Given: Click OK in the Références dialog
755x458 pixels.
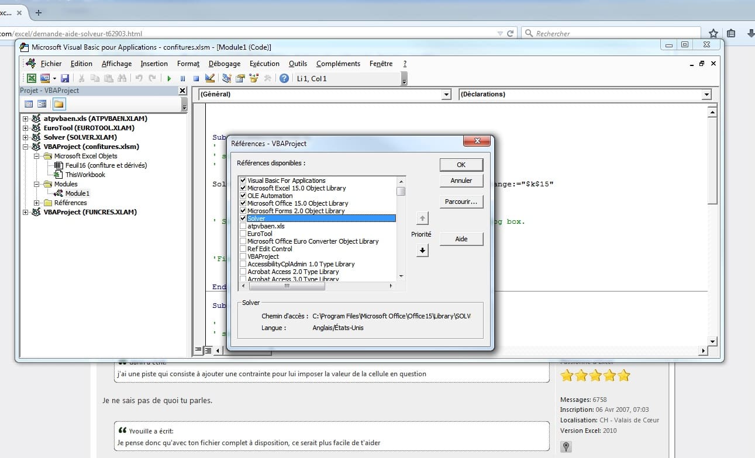Looking at the screenshot, I should point(461,165).
